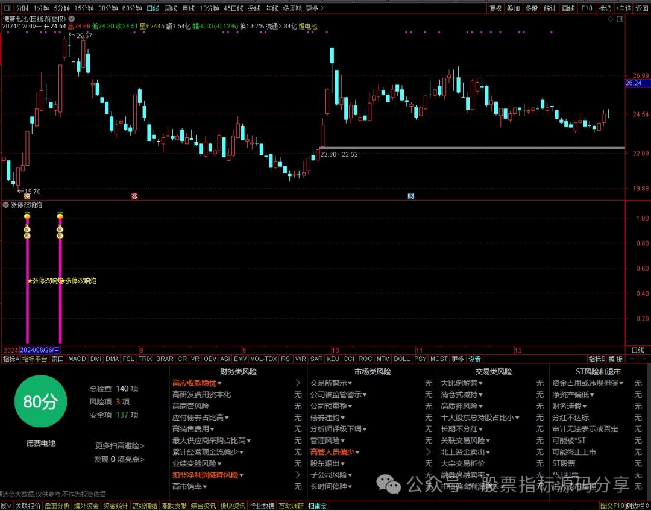This screenshot has height=511, width=651.
Task: Click the 窗口 indicator button
Action: pyautogui.click(x=58, y=359)
